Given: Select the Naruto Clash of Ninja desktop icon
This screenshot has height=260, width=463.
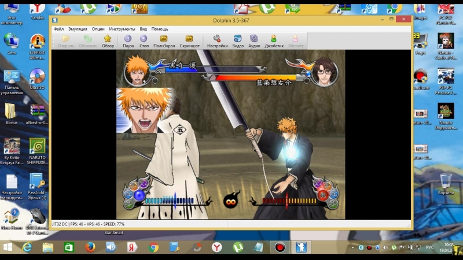Looking at the screenshot, I should click(x=446, y=46).
